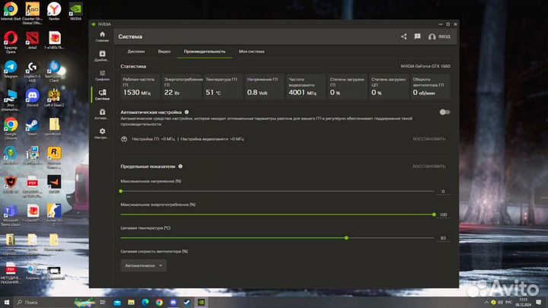Screen dimensions: 548x308
Task: Open the notification center in taskbar
Action: pyautogui.click(x=539, y=302)
